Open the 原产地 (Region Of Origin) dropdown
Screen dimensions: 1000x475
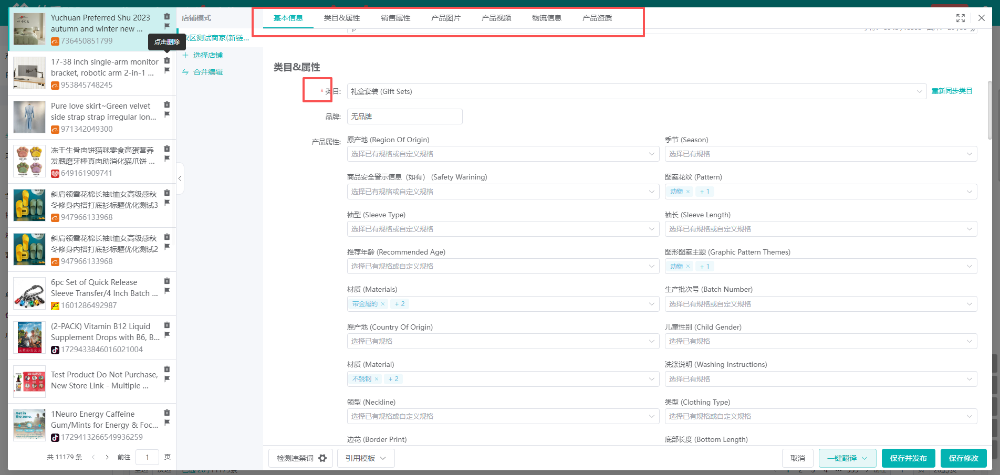click(x=503, y=154)
